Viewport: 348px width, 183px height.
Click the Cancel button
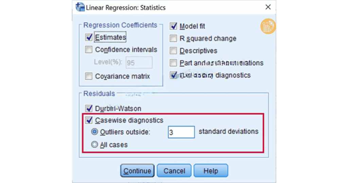tap(174, 171)
